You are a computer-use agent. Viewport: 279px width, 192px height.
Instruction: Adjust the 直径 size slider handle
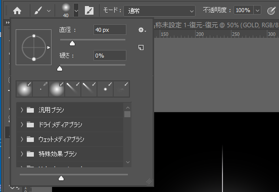coord(72,43)
